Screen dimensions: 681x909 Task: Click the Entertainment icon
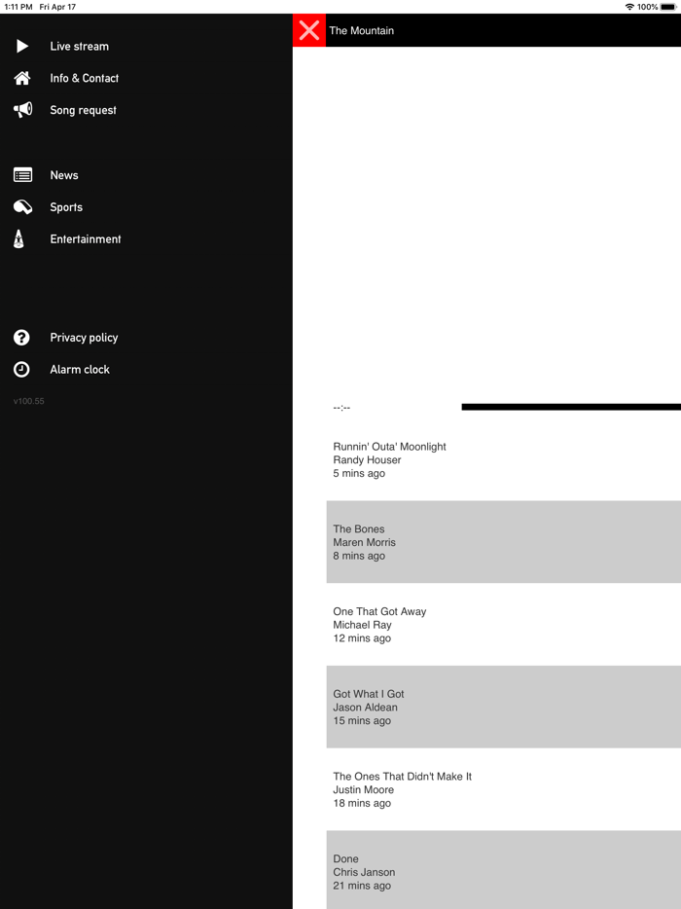18,238
